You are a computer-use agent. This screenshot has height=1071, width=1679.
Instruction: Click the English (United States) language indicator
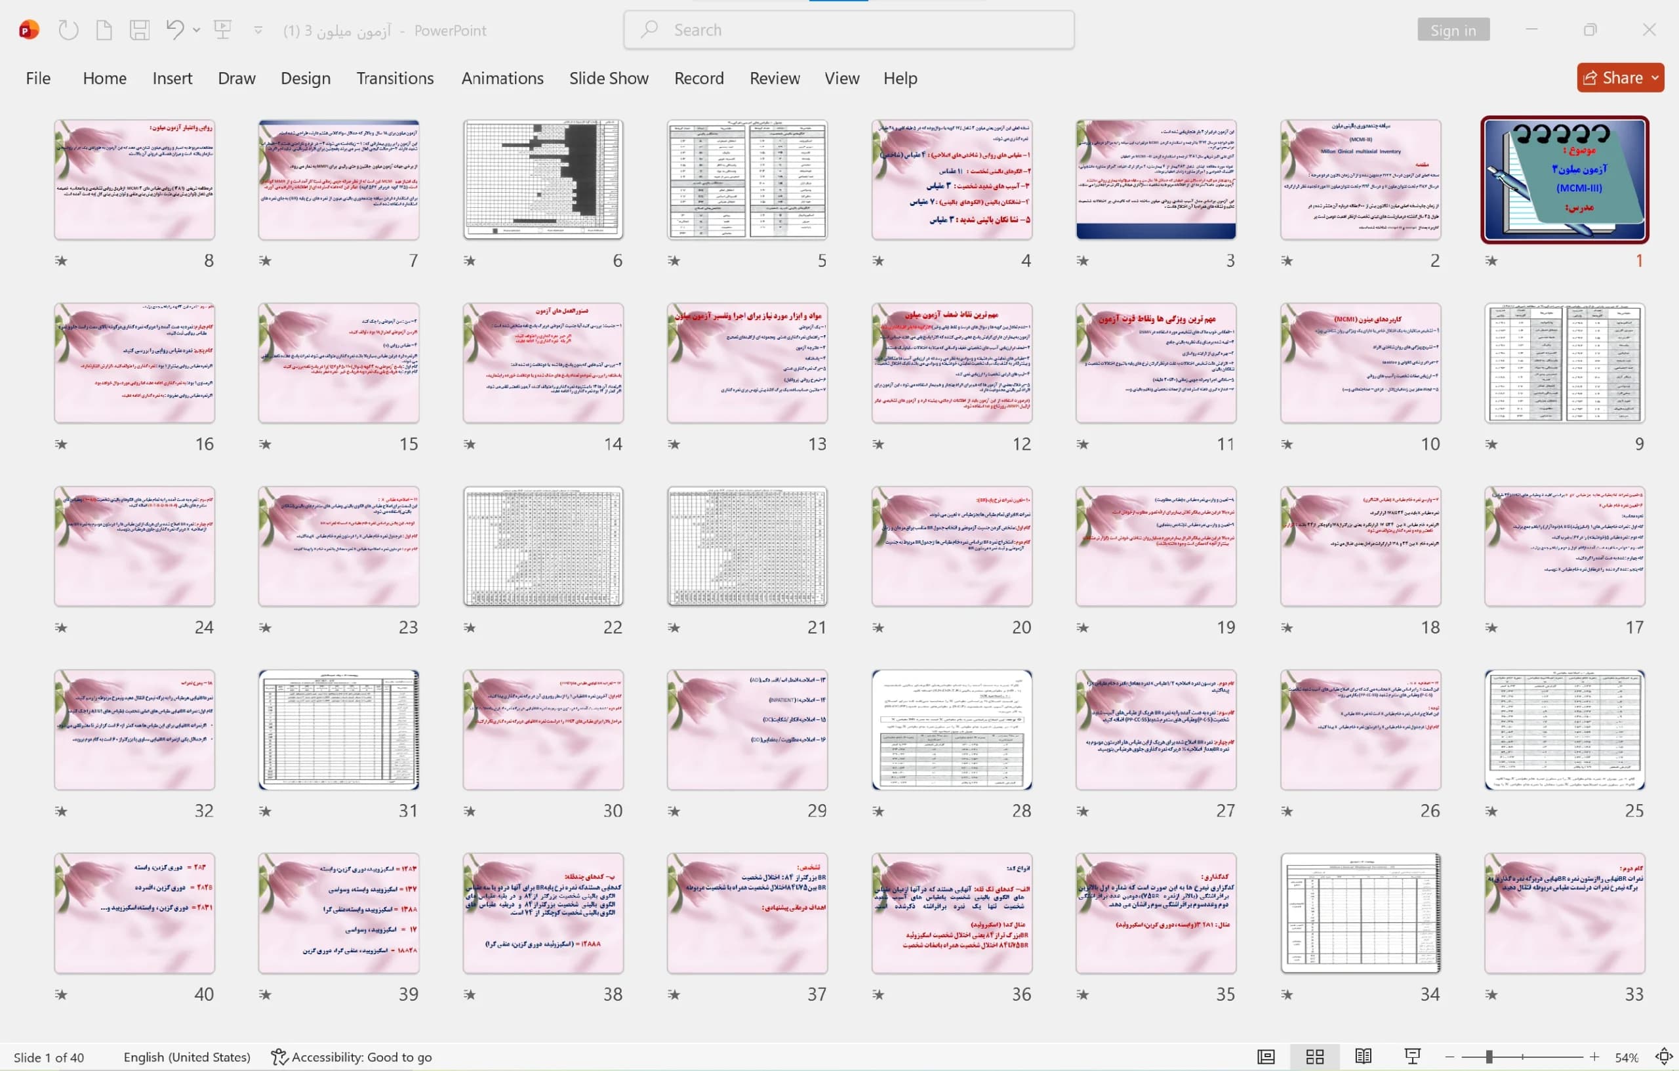(187, 1057)
